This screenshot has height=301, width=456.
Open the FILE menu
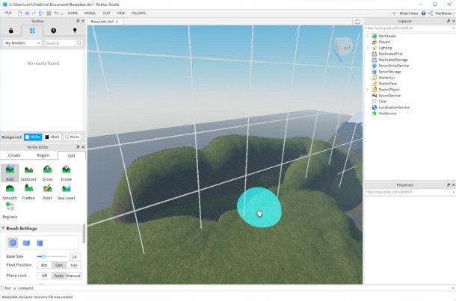click(8, 13)
